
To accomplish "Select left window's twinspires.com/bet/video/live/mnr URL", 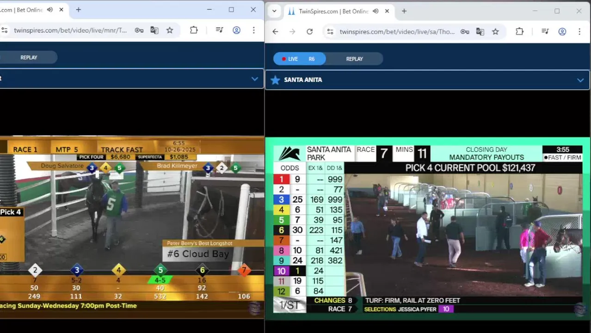I will click(70, 31).
